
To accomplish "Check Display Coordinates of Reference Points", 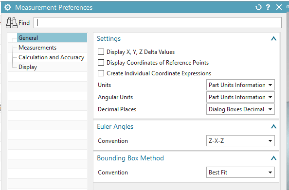I will 101,63.
